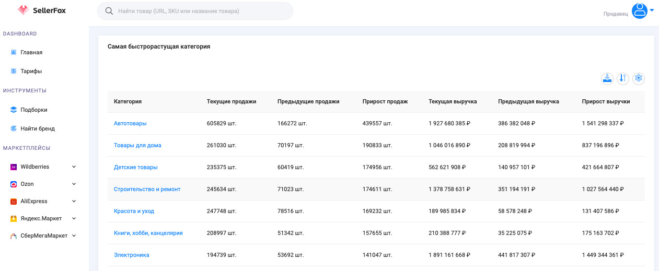Click the product search input field
This screenshot has width=659, height=271.
coord(201,11)
